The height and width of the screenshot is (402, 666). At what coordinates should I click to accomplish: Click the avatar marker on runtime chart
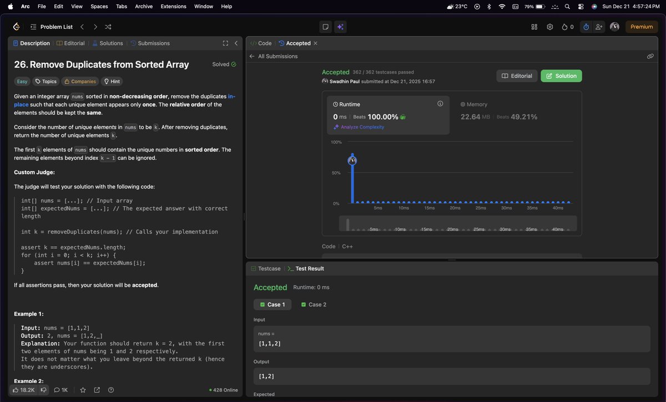(352, 160)
